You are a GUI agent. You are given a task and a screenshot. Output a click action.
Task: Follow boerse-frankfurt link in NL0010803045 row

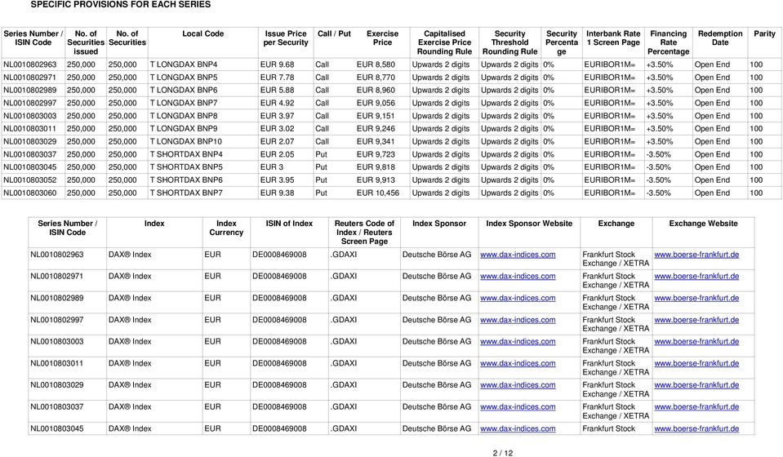(696, 428)
